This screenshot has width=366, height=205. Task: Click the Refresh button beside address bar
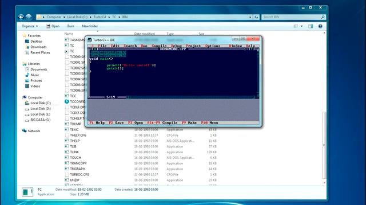click(256, 17)
